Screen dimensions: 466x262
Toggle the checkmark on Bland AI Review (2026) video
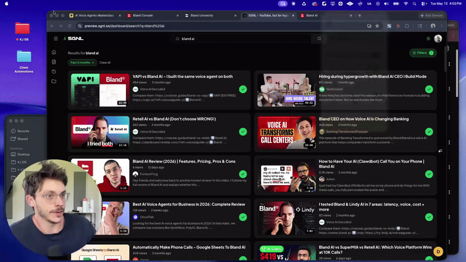[x=243, y=174]
